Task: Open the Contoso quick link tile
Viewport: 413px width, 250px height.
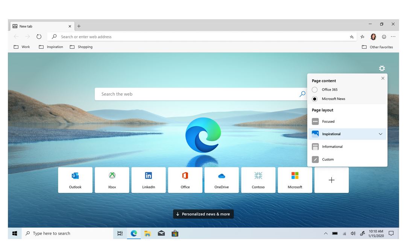Action: point(258,180)
